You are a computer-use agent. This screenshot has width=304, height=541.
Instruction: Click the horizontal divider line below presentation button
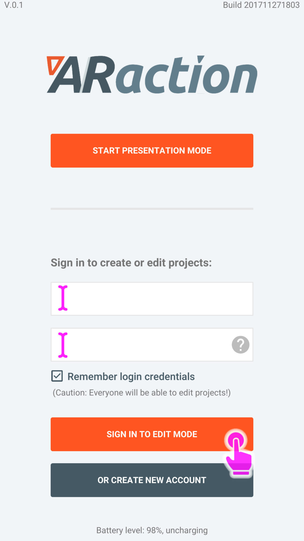click(152, 209)
